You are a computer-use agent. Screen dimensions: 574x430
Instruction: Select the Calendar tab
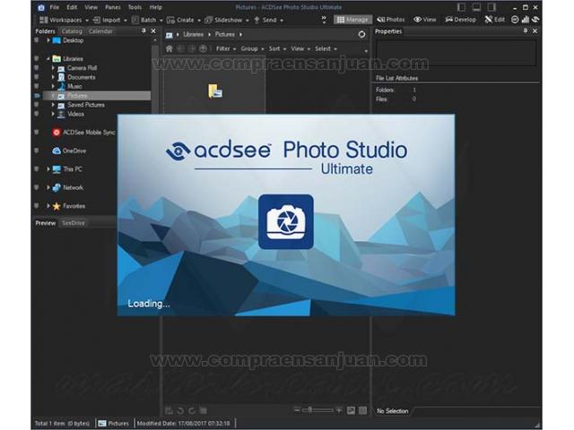pos(100,31)
